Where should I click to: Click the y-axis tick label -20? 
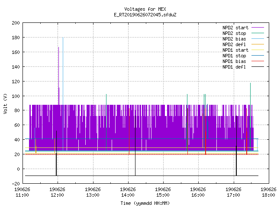[16, 184]
